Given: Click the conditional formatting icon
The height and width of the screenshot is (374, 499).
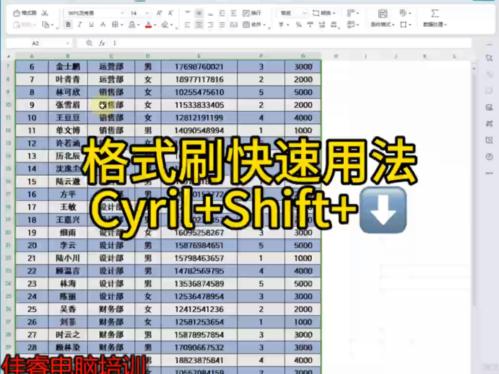Looking at the screenshot, I should [383, 14].
